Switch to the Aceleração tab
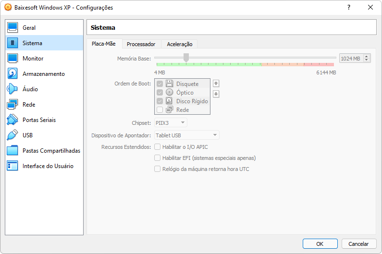The height and width of the screenshot is (254, 382). coord(180,44)
